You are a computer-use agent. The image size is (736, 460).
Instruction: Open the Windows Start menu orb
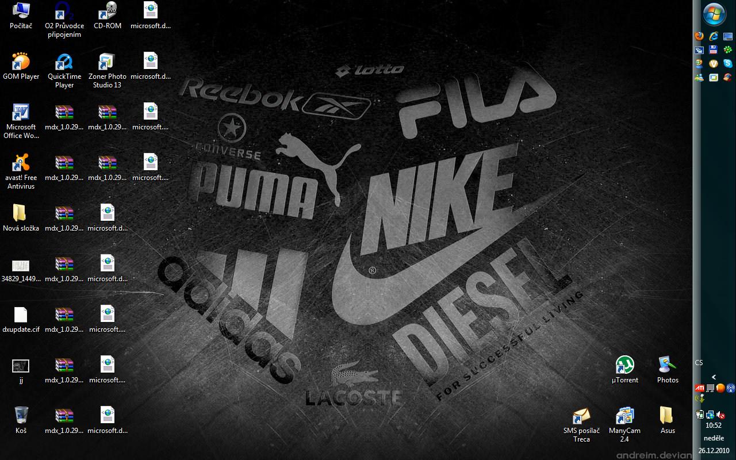[715, 14]
